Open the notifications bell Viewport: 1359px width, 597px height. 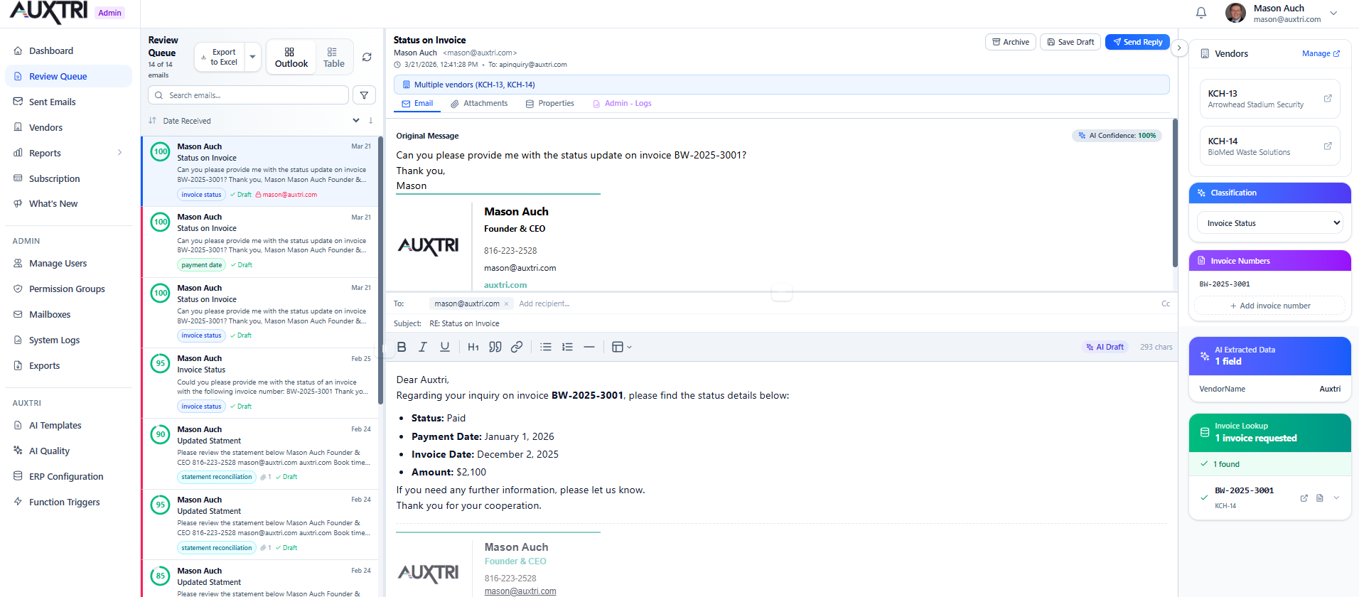[1201, 13]
